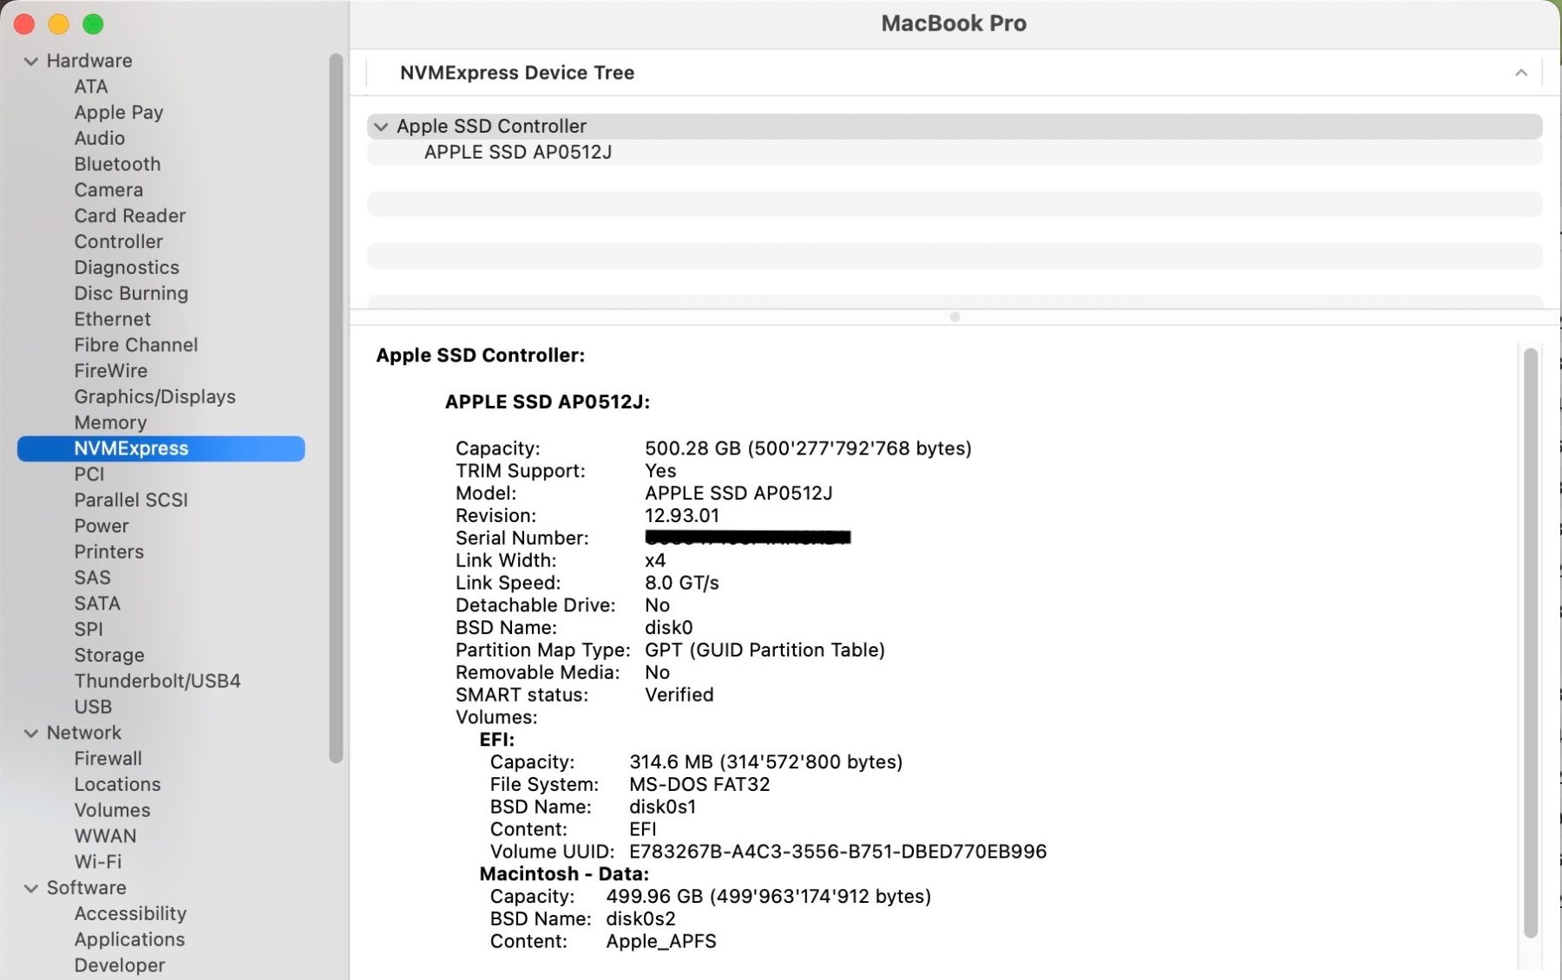Open the PCI section
The height and width of the screenshot is (980, 1562).
coord(89,474)
